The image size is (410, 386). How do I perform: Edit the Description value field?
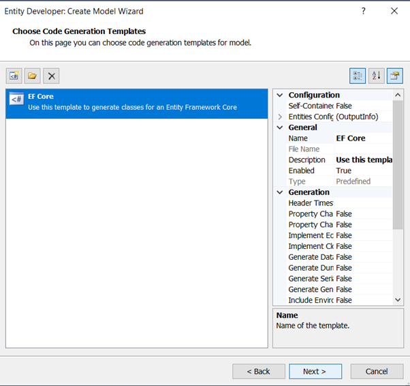coord(363,160)
